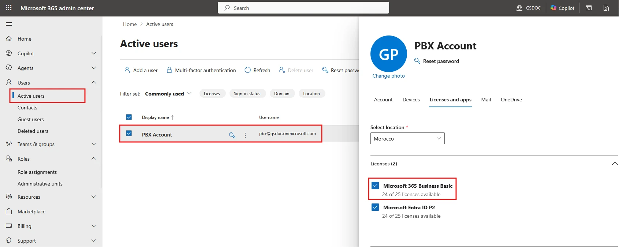The width and height of the screenshot is (619, 247).
Task: Click the Display name sort arrow
Action: coord(172,117)
